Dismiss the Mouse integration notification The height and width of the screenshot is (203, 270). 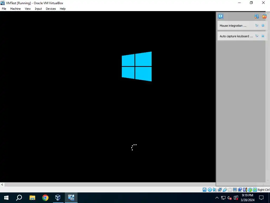[x=263, y=25]
